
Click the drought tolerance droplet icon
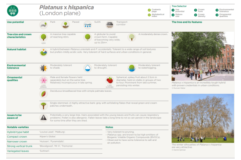coord(88,68)
